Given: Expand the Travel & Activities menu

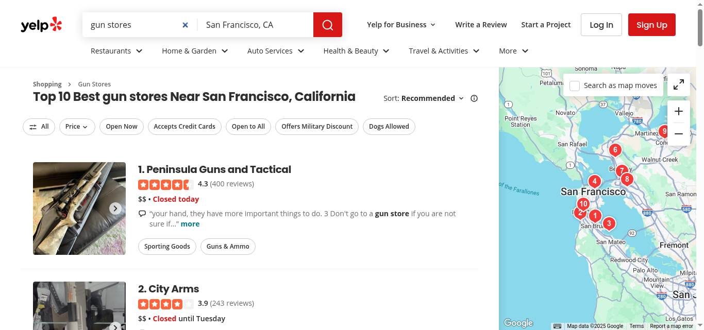Looking at the screenshot, I should click(x=444, y=51).
